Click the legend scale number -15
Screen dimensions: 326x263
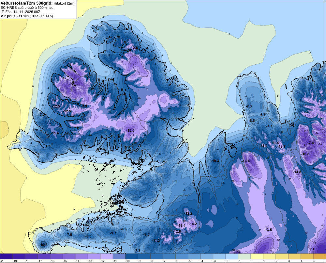(x=65, y=261)
